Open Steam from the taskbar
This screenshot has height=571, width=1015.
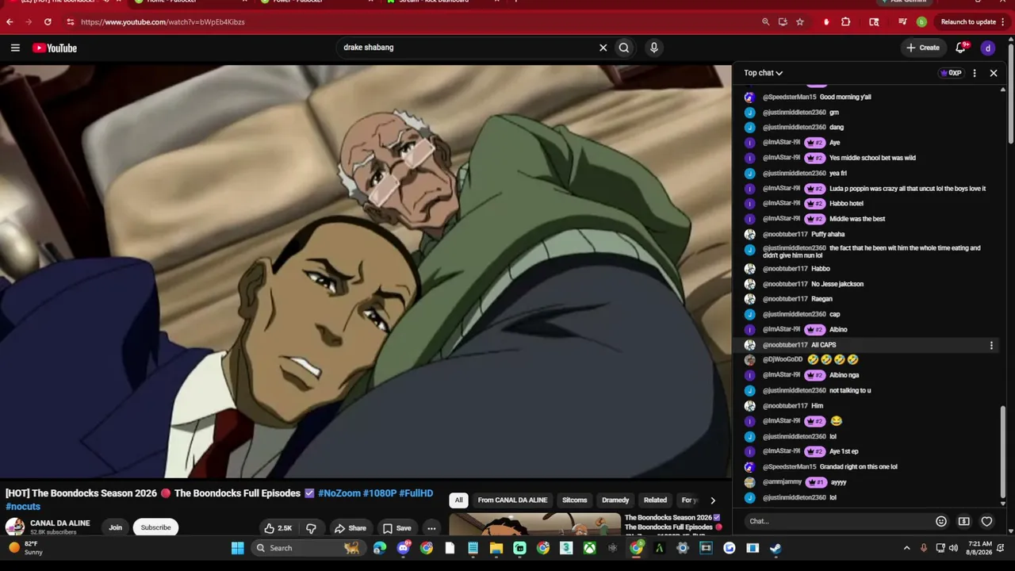click(x=776, y=548)
